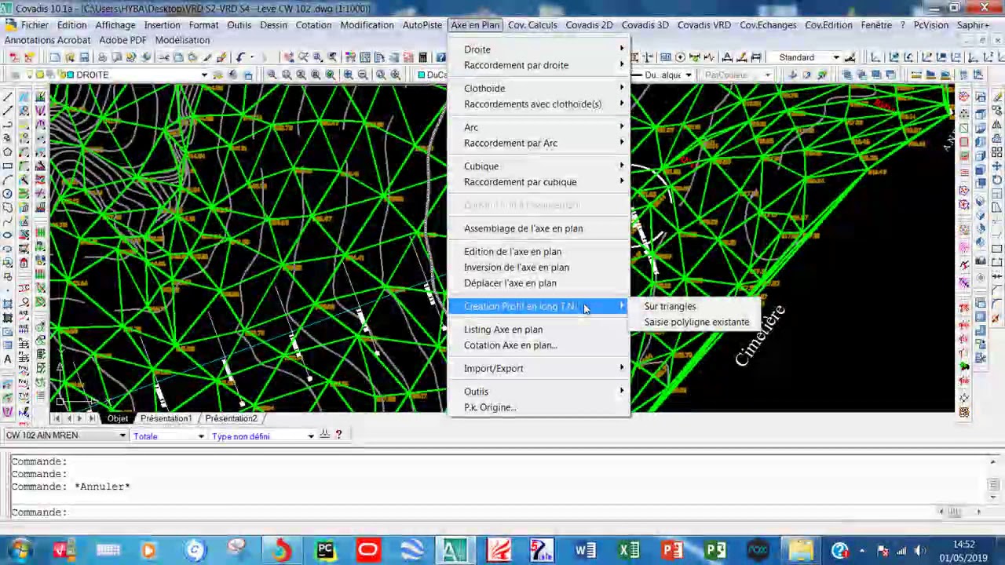Click the Firefox taskbar icon
Screen dimensions: 1005x565
[x=281, y=550]
